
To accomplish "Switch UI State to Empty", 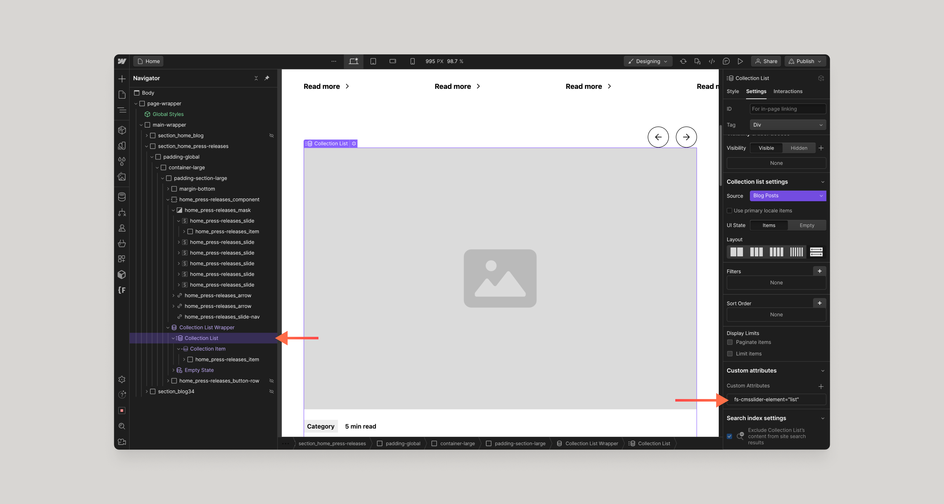I will pos(806,225).
